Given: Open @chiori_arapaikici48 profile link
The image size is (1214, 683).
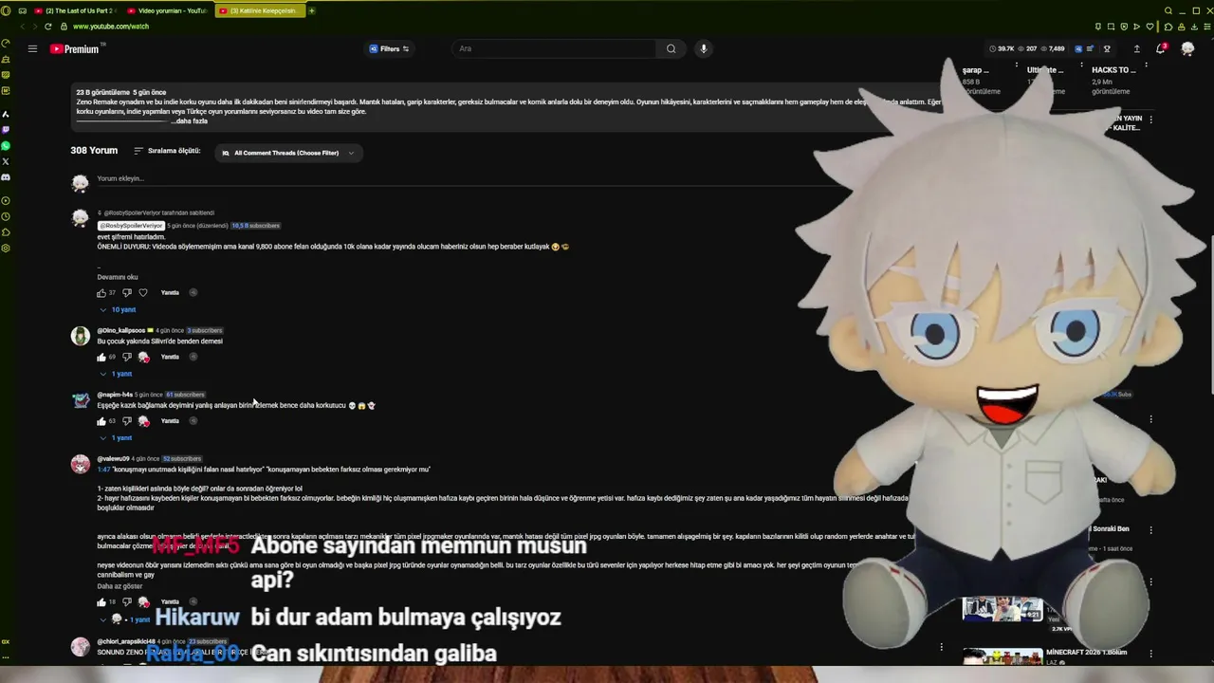Looking at the screenshot, I should [125, 641].
